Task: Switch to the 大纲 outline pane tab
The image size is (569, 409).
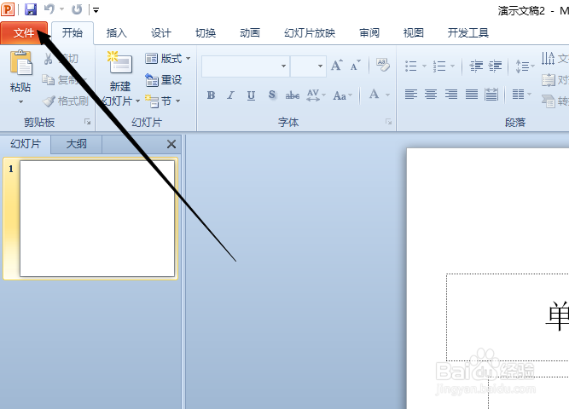Action: point(77,144)
